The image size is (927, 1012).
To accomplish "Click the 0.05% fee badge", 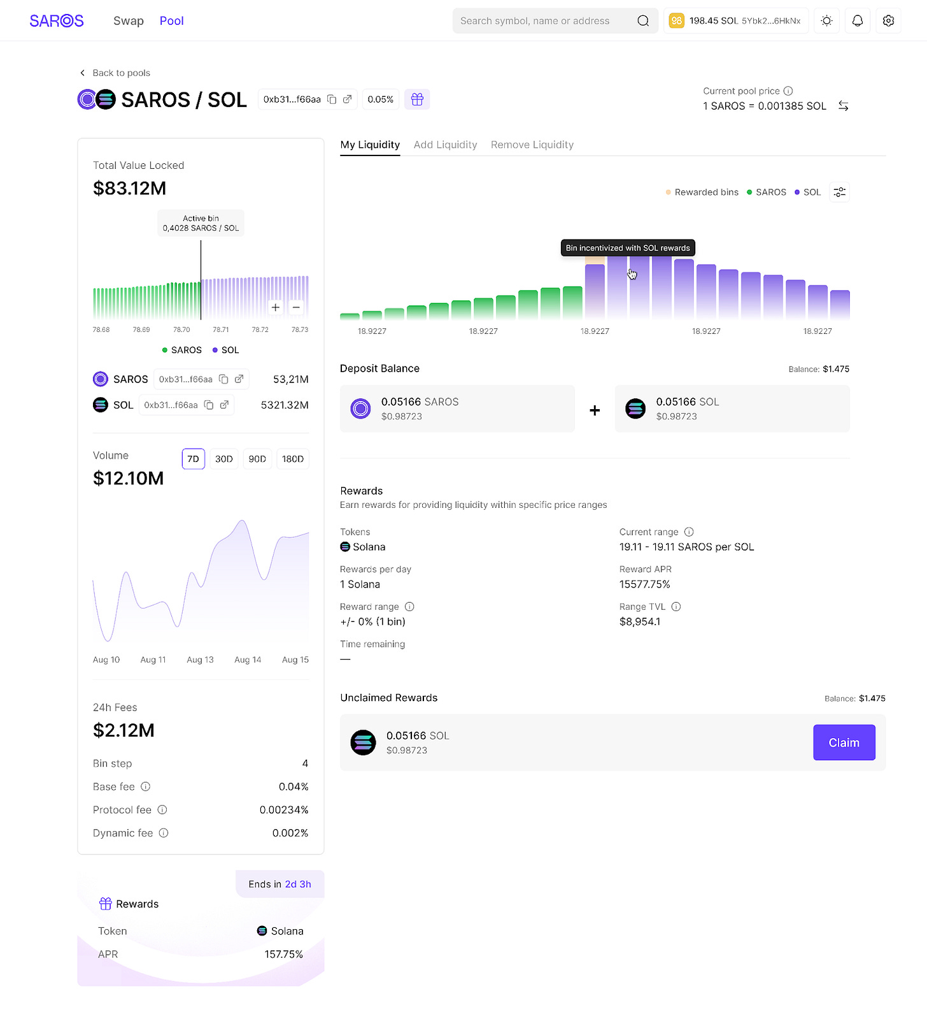I will click(x=381, y=99).
